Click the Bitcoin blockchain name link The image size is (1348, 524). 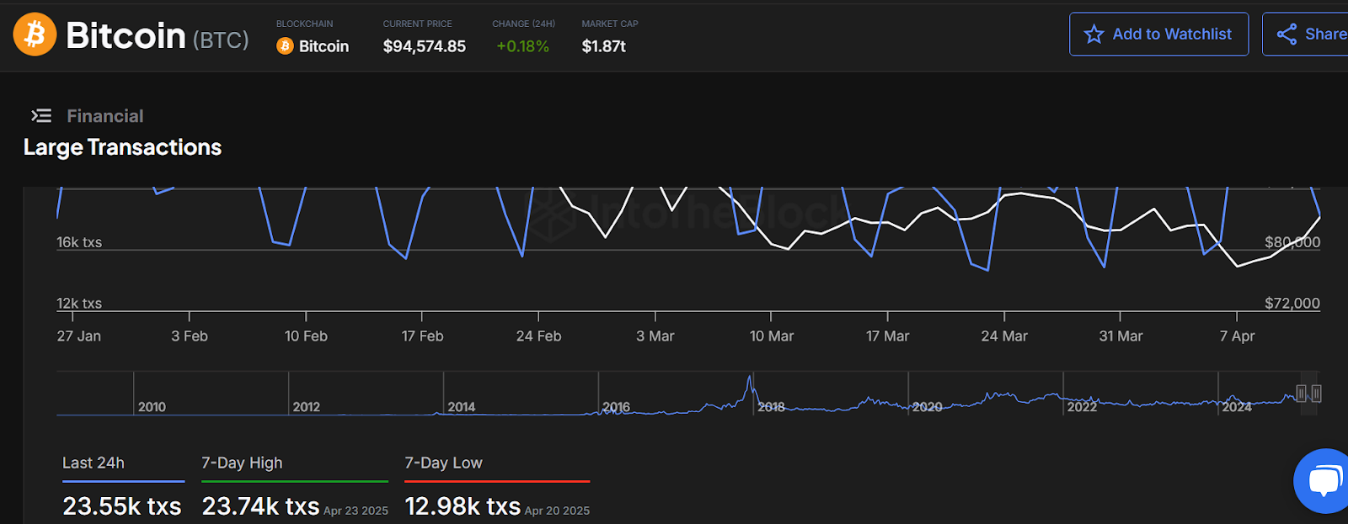(324, 46)
